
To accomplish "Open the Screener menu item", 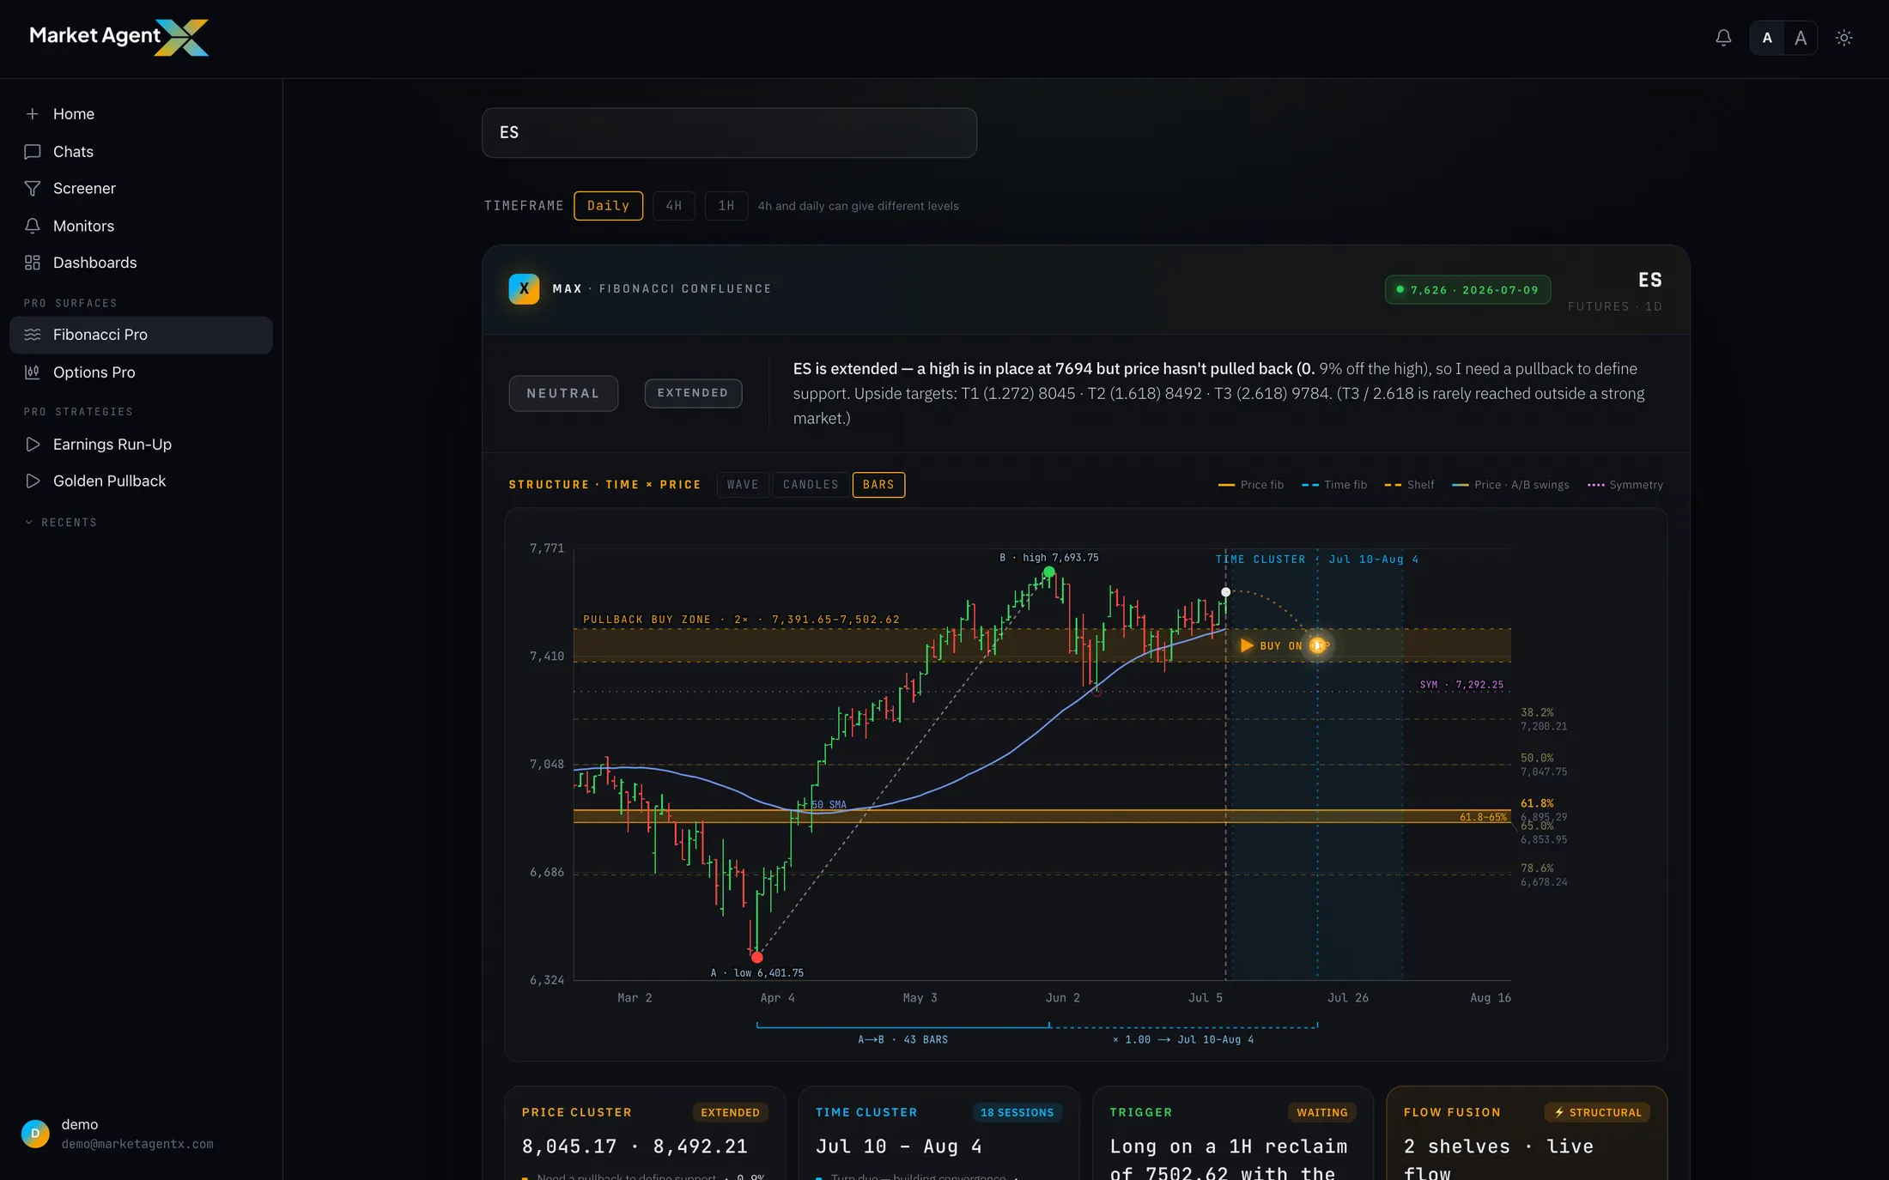I will pos(141,189).
